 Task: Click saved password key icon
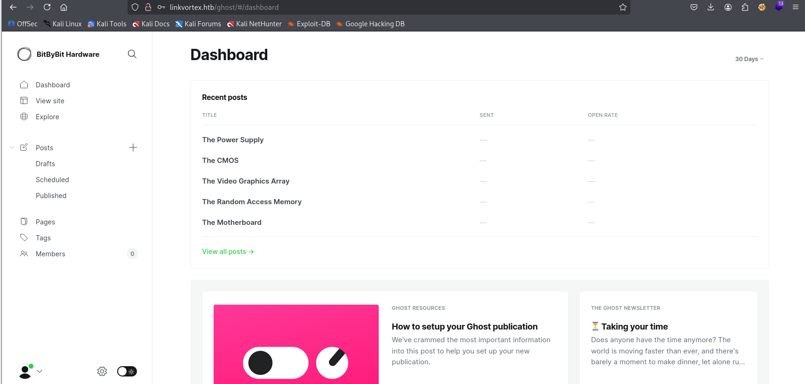(x=161, y=7)
